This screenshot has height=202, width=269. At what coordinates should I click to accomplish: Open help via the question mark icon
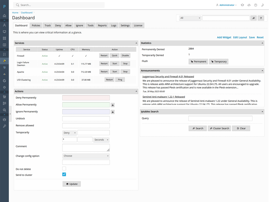tap(255, 5)
